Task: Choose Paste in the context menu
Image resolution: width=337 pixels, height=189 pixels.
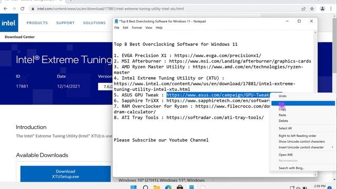Action: (303, 115)
